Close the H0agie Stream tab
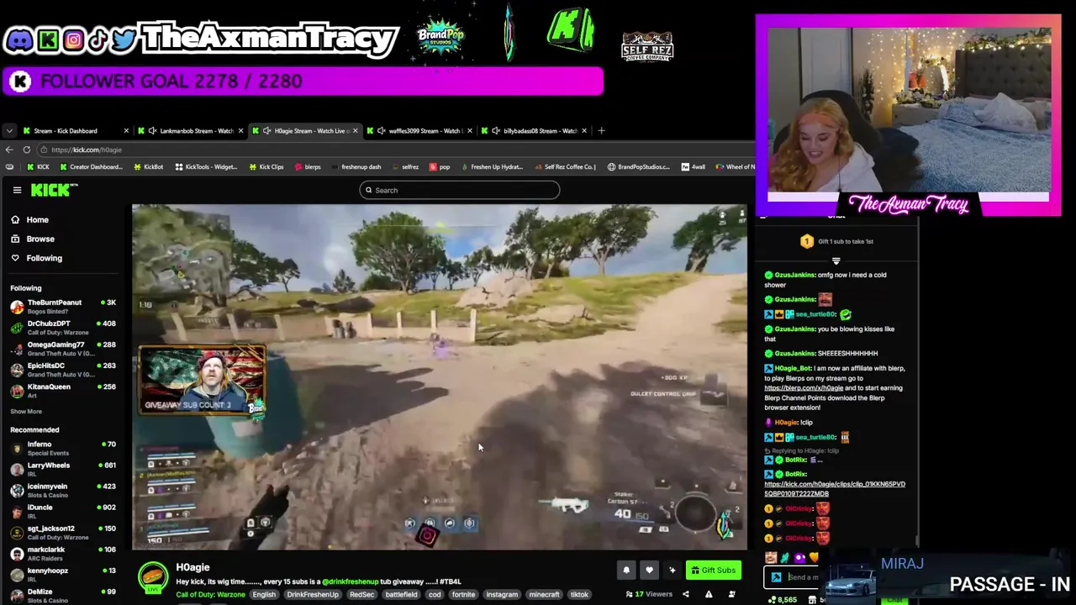Image resolution: width=1076 pixels, height=605 pixels. coord(356,131)
